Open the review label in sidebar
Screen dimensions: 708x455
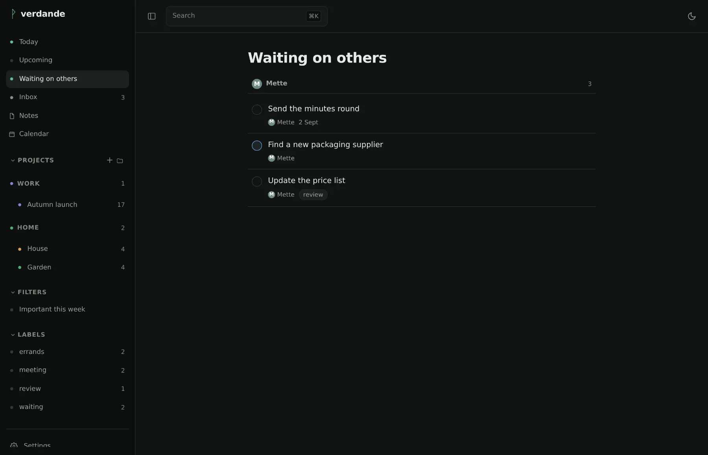click(67, 389)
